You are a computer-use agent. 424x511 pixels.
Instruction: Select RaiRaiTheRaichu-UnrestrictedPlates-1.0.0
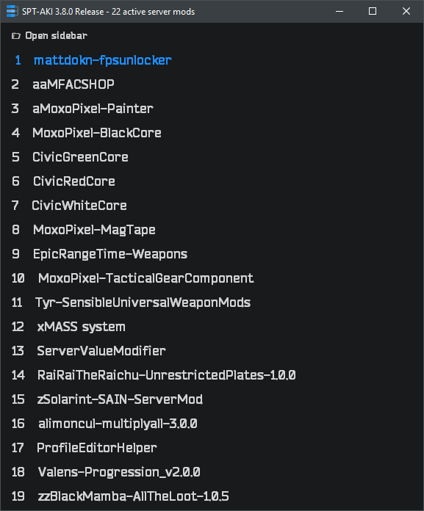tap(167, 375)
